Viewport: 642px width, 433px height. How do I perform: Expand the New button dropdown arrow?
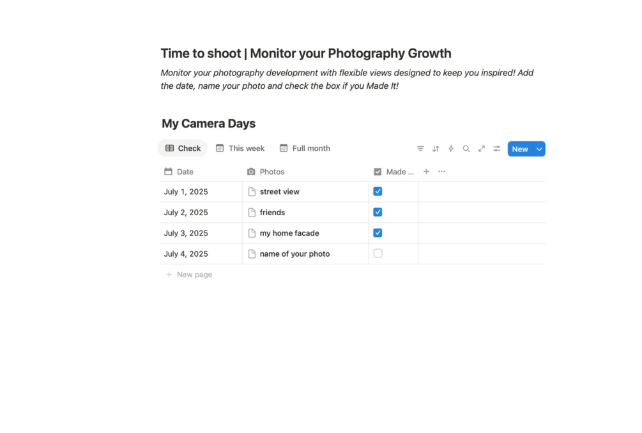tap(539, 149)
